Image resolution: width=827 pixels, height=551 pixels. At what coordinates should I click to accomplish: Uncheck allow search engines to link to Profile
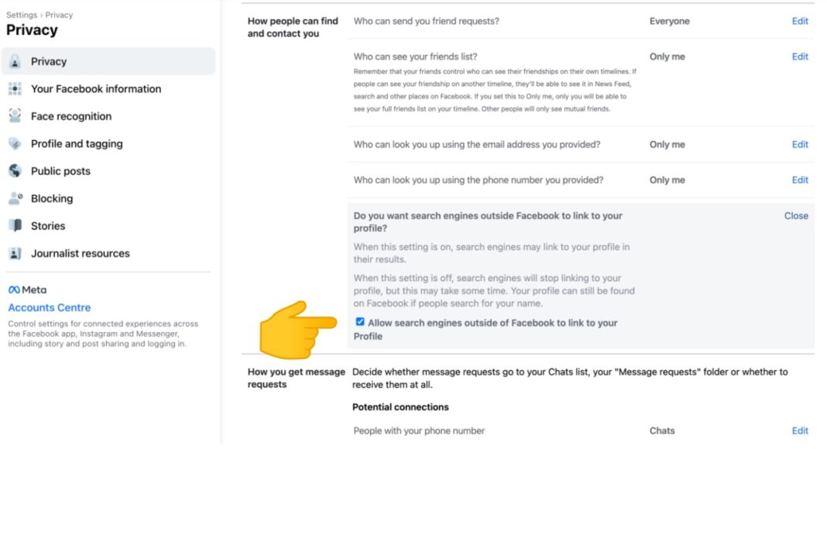click(359, 322)
